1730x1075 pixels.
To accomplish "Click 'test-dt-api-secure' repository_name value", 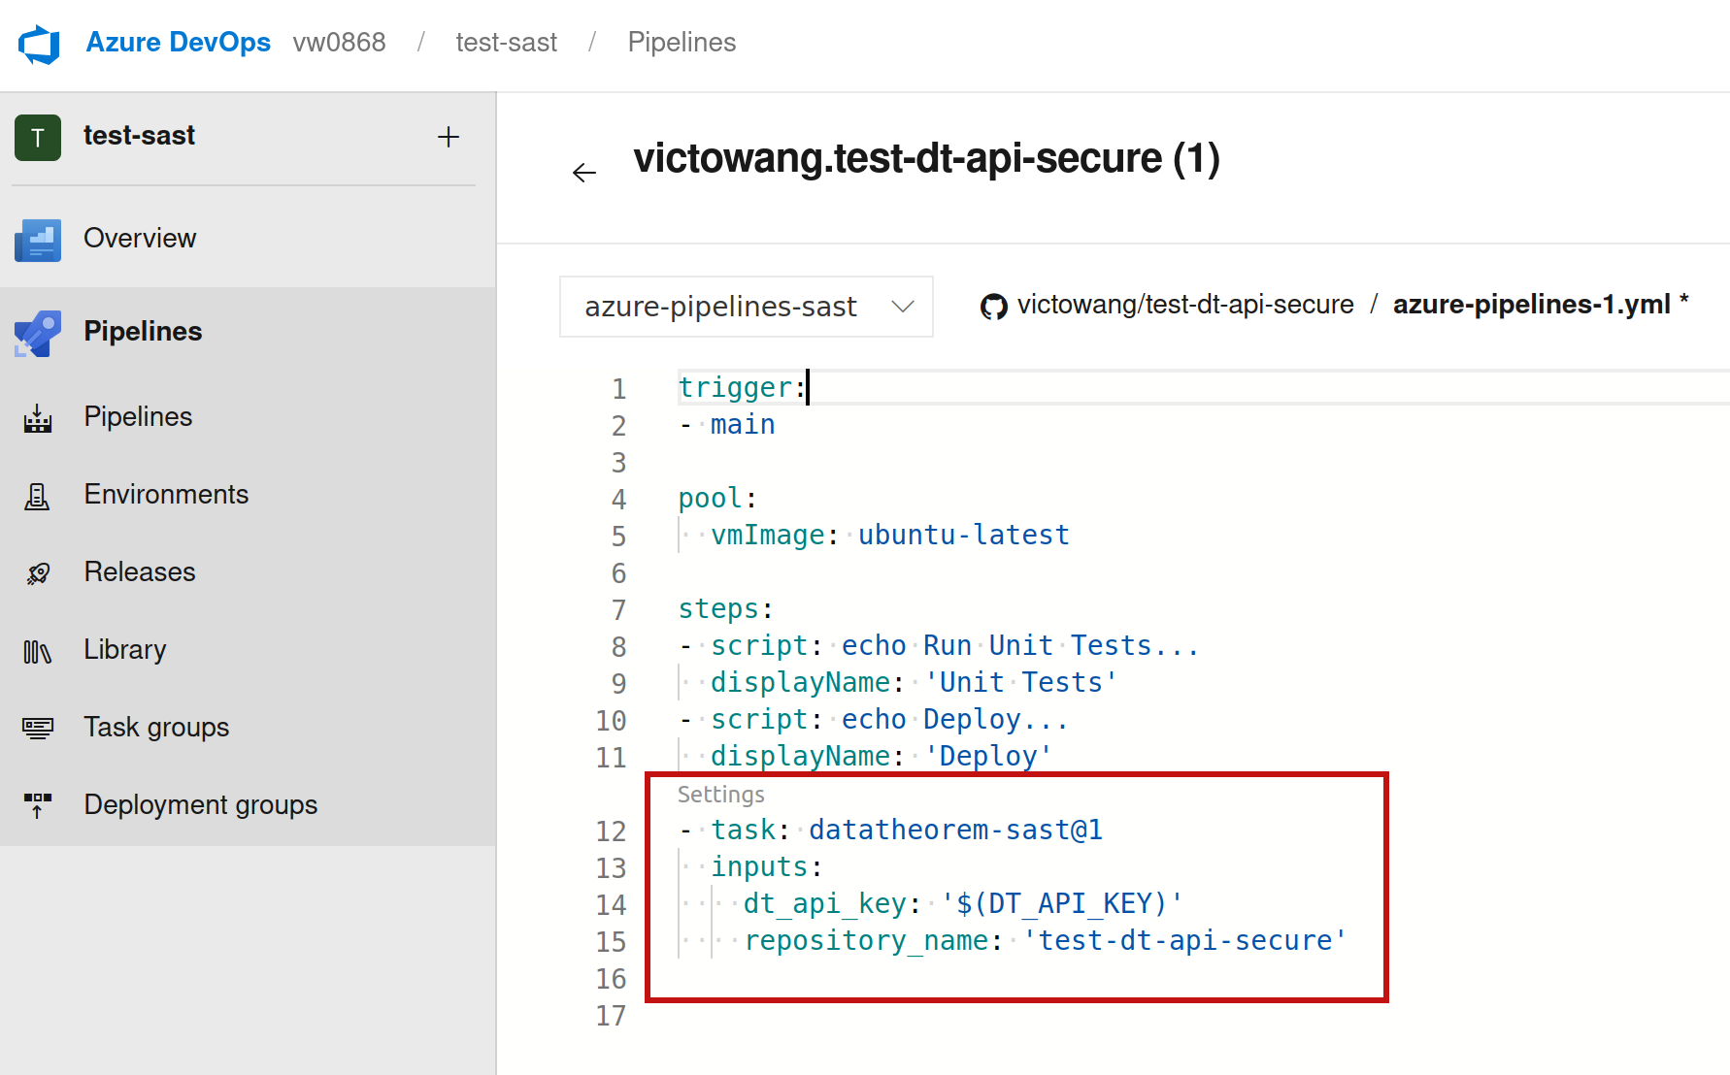I will [1184, 941].
